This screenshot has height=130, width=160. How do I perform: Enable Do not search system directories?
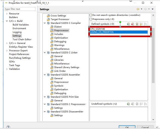[91, 15]
